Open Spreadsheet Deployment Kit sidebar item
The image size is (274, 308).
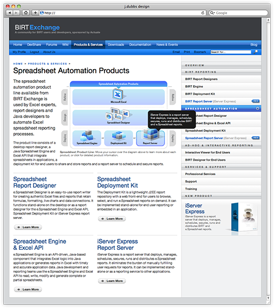point(221,131)
